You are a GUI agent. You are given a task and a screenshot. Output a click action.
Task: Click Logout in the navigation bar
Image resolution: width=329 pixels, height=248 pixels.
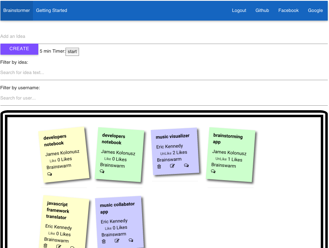(x=239, y=10)
